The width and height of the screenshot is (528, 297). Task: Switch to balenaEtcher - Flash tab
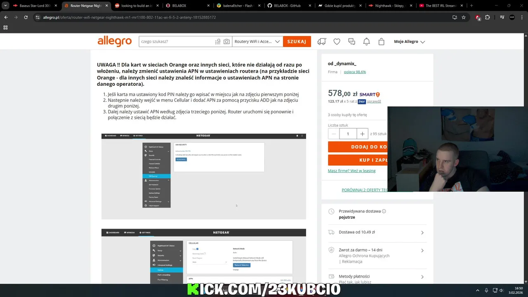238,6
